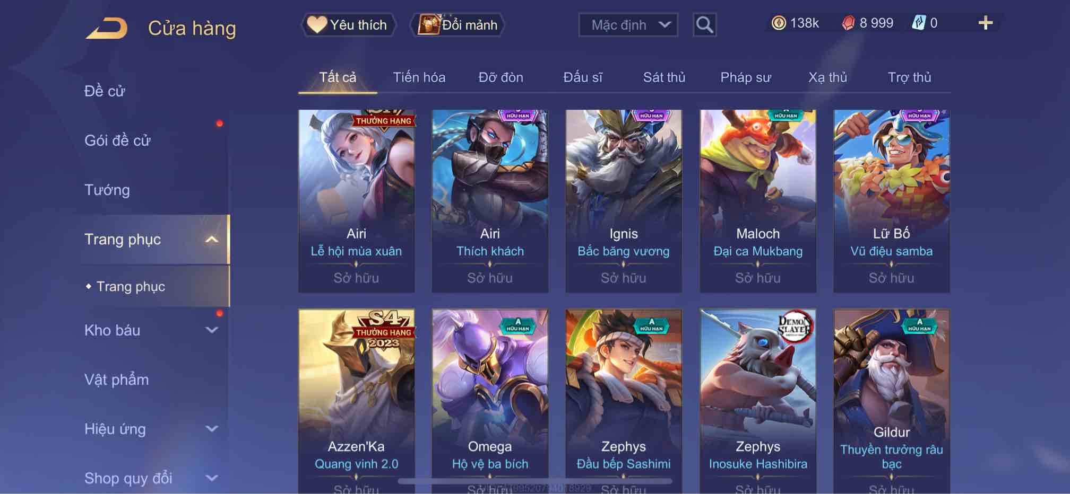Tap the gold coin currency icon
This screenshot has width=1070, height=494.
(x=778, y=23)
